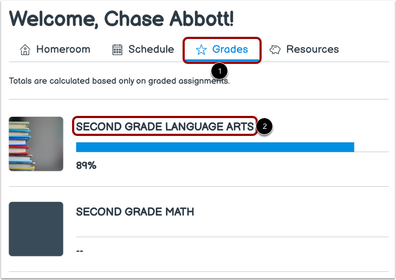Open the Homeroom tab
Screen dimensions: 396x280
(63, 49)
